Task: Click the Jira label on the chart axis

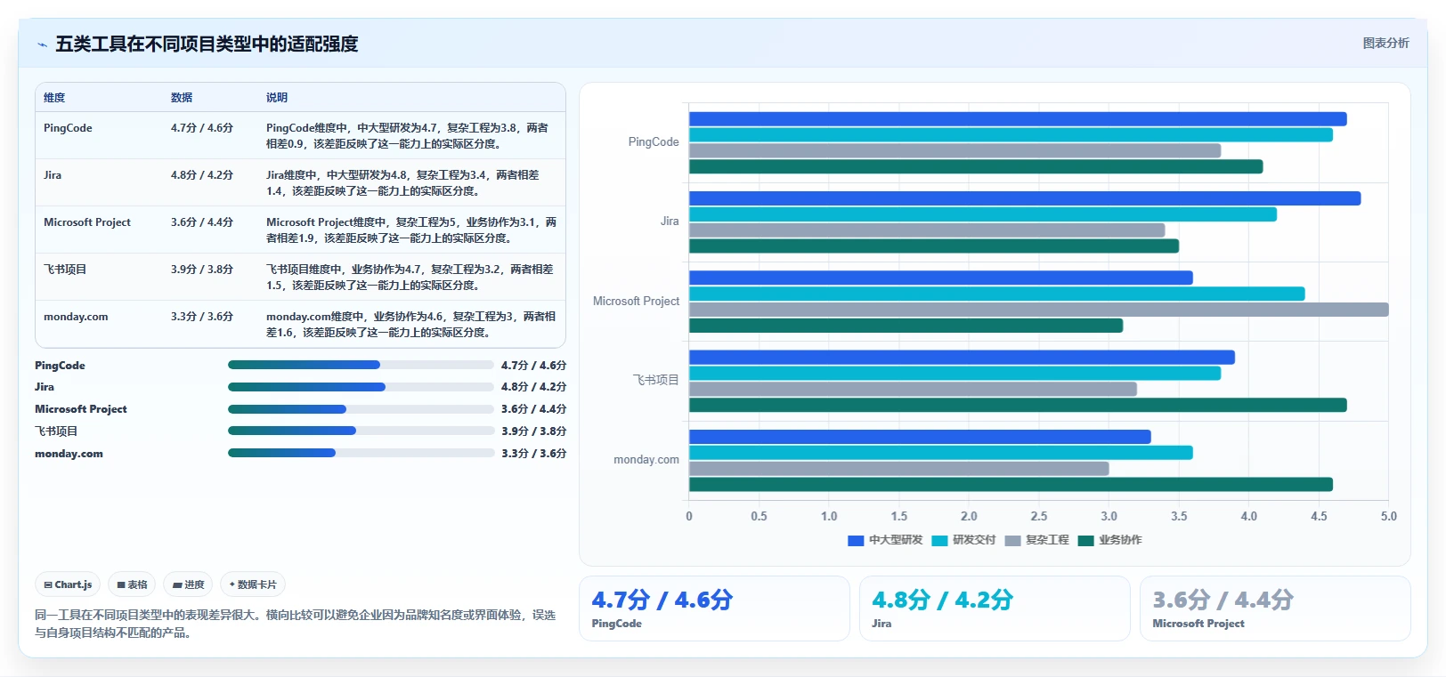Action: tap(670, 222)
